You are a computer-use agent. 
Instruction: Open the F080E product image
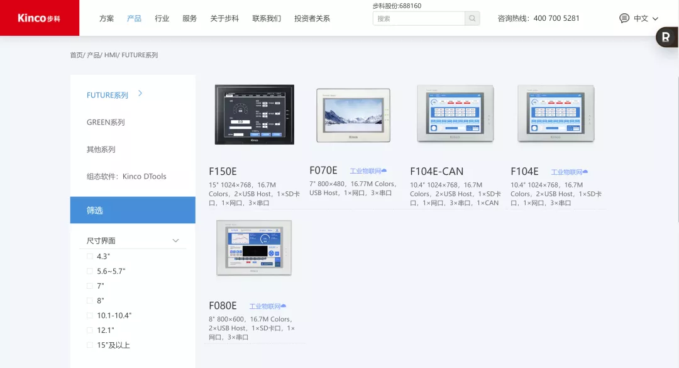(x=254, y=247)
